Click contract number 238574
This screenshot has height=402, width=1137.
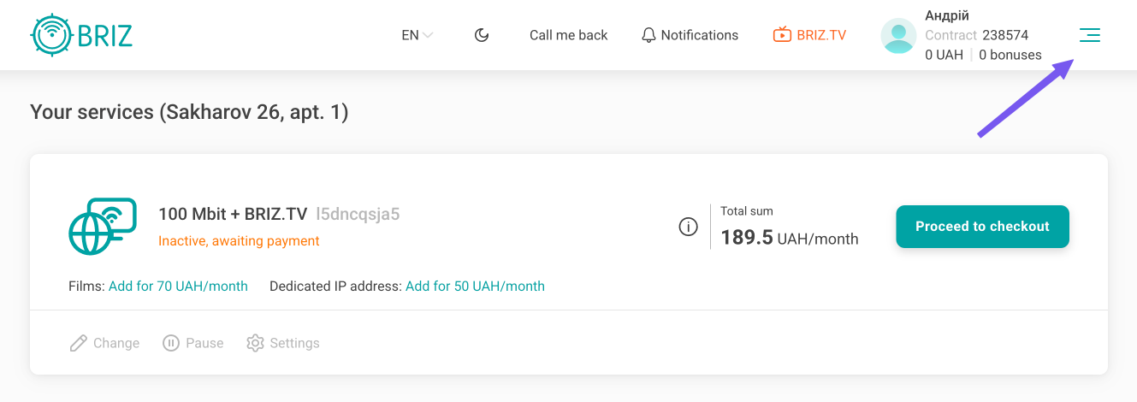(1005, 35)
